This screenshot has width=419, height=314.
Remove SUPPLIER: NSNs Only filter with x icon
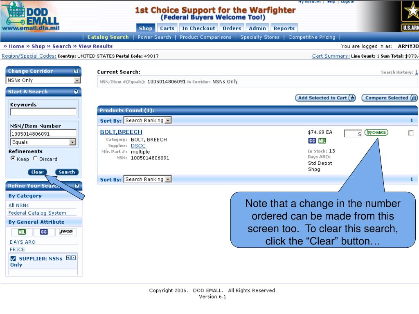tap(74, 258)
